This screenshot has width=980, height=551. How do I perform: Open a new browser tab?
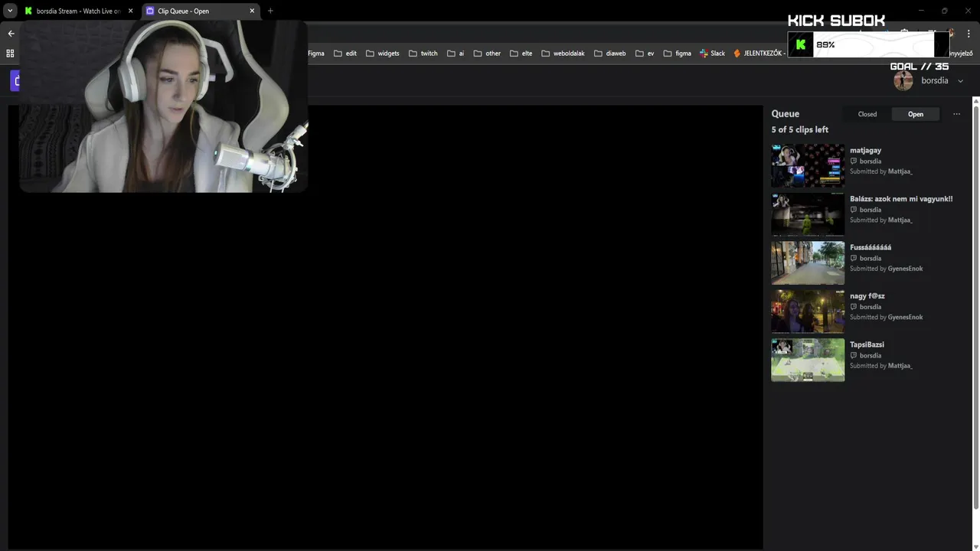click(270, 11)
